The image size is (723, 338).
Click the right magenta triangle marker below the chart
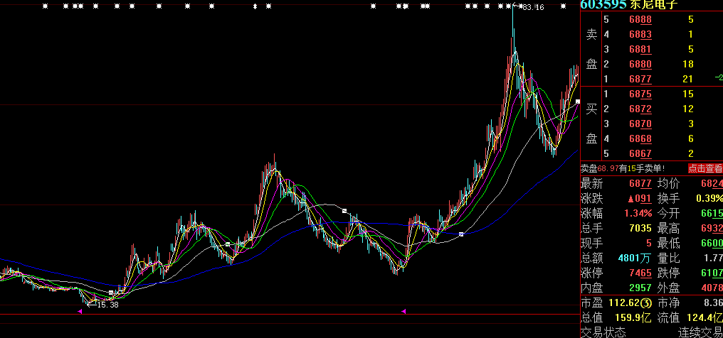[x=403, y=311]
